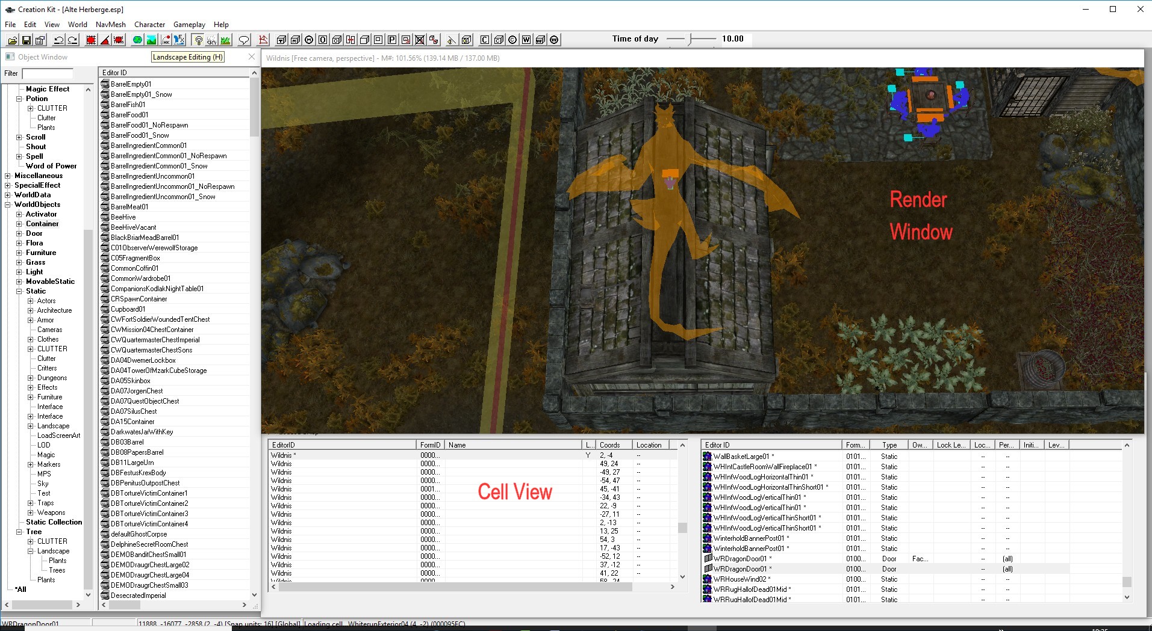The width and height of the screenshot is (1152, 631).
Task: Collapse the Potion tree node
Action: pos(19,99)
